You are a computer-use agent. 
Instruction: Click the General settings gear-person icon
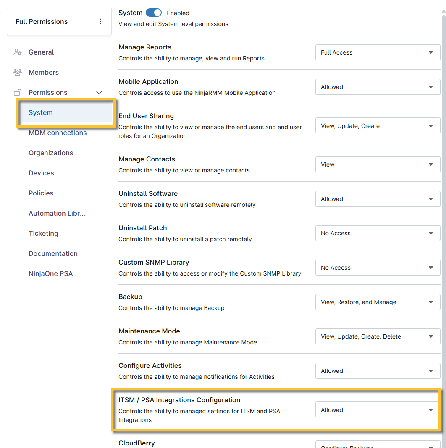pos(18,52)
